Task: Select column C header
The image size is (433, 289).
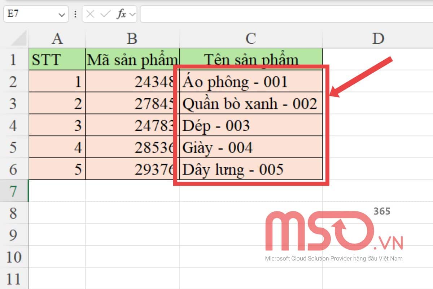Action: click(x=251, y=38)
